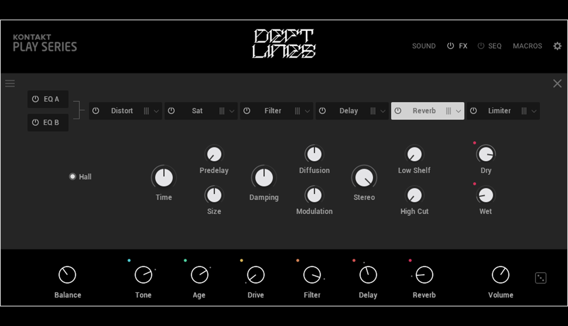The height and width of the screenshot is (326, 568).
Task: Click the Sat drag handle bars
Action: (222, 111)
